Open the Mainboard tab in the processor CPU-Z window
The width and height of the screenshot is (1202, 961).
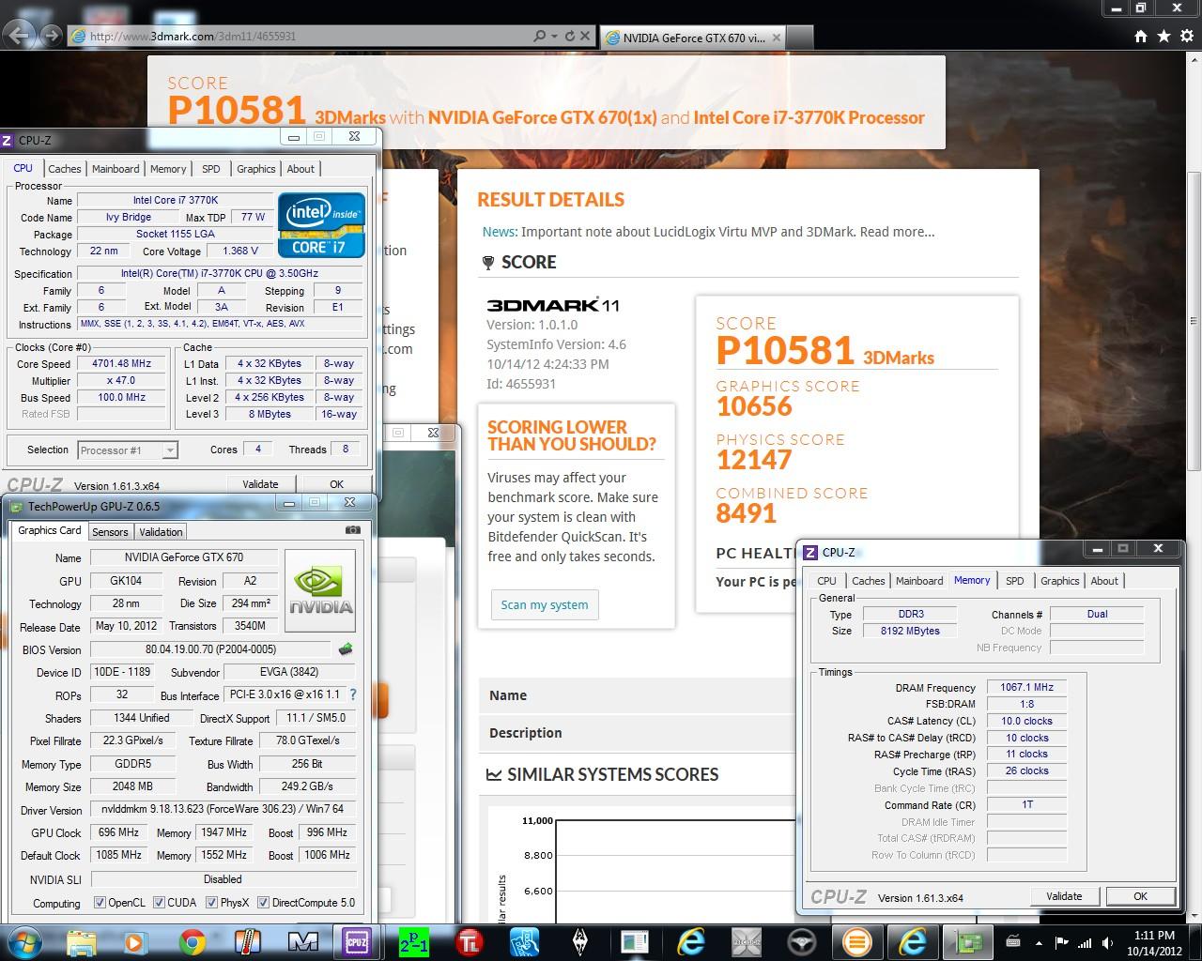click(x=116, y=169)
